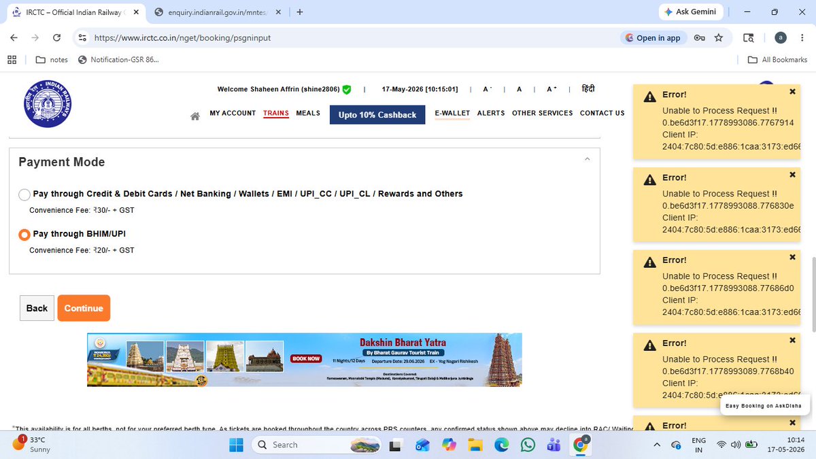The height and width of the screenshot is (459, 816).
Task: Click Ask Gemini button
Action: 690,12
